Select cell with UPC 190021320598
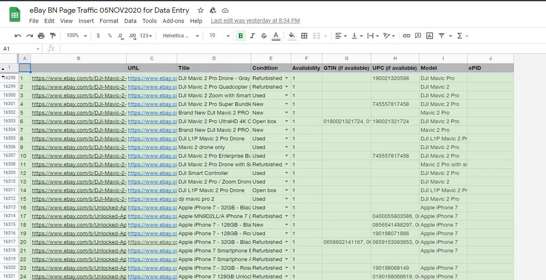 pos(395,78)
